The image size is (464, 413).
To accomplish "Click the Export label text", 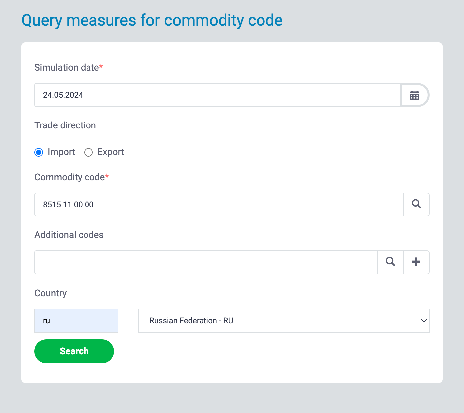I will [111, 152].
